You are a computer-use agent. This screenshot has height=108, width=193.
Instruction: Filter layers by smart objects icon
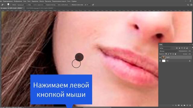point(187,48)
